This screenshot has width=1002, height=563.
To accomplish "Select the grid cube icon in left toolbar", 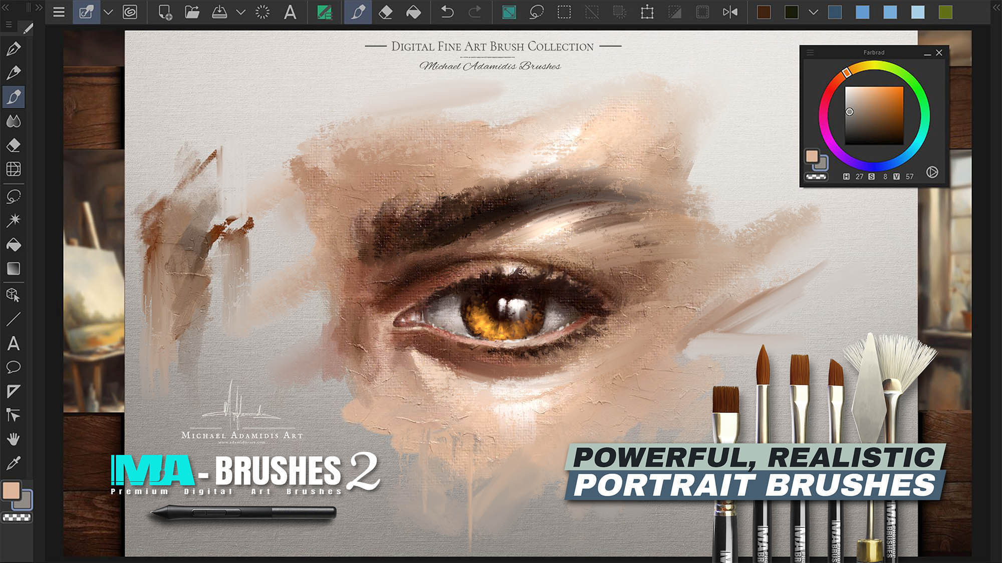I will coord(14,169).
